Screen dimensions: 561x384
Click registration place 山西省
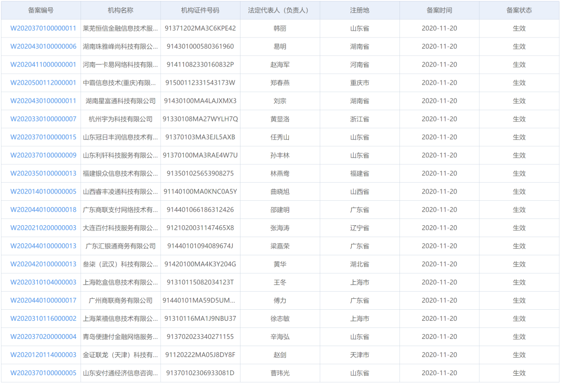(x=359, y=191)
